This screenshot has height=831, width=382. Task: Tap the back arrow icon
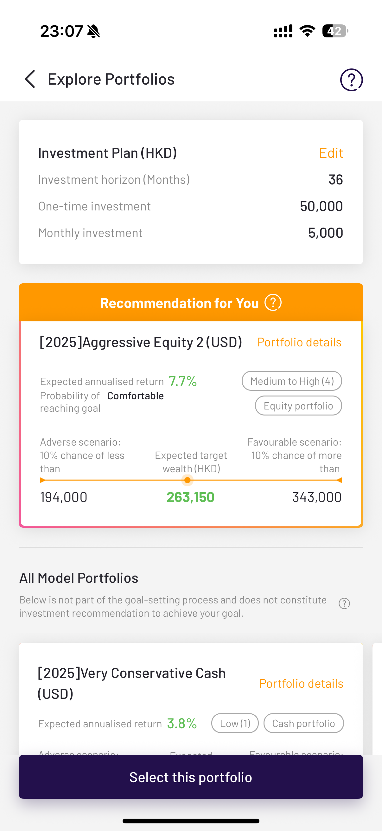click(30, 79)
